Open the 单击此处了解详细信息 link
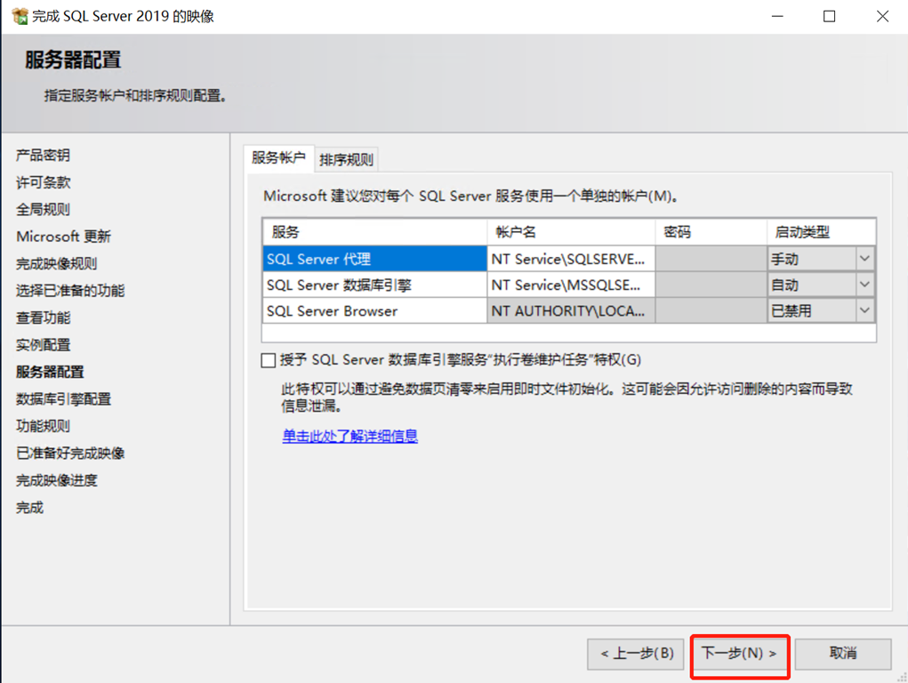The width and height of the screenshot is (908, 683). coord(350,436)
